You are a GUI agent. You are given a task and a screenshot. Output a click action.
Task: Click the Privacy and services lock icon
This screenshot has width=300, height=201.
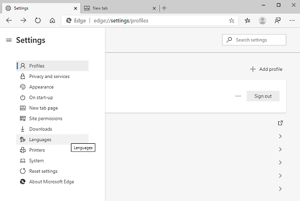22,76
